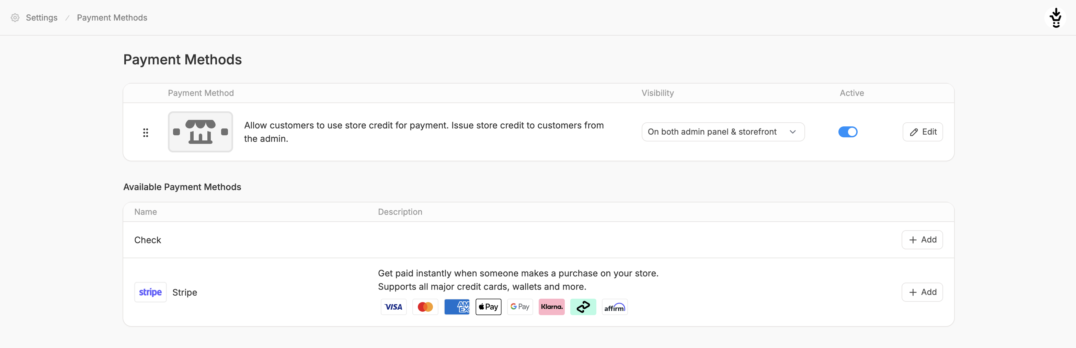Click the 'Description' column header
1076x348 pixels.
click(400, 212)
